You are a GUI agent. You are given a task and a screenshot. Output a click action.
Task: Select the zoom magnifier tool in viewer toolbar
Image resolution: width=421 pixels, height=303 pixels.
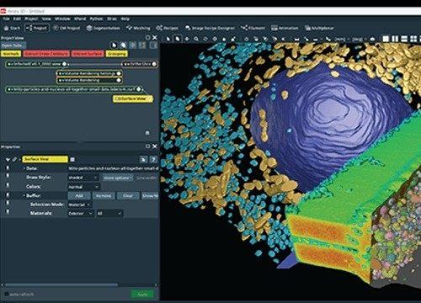click(x=196, y=39)
